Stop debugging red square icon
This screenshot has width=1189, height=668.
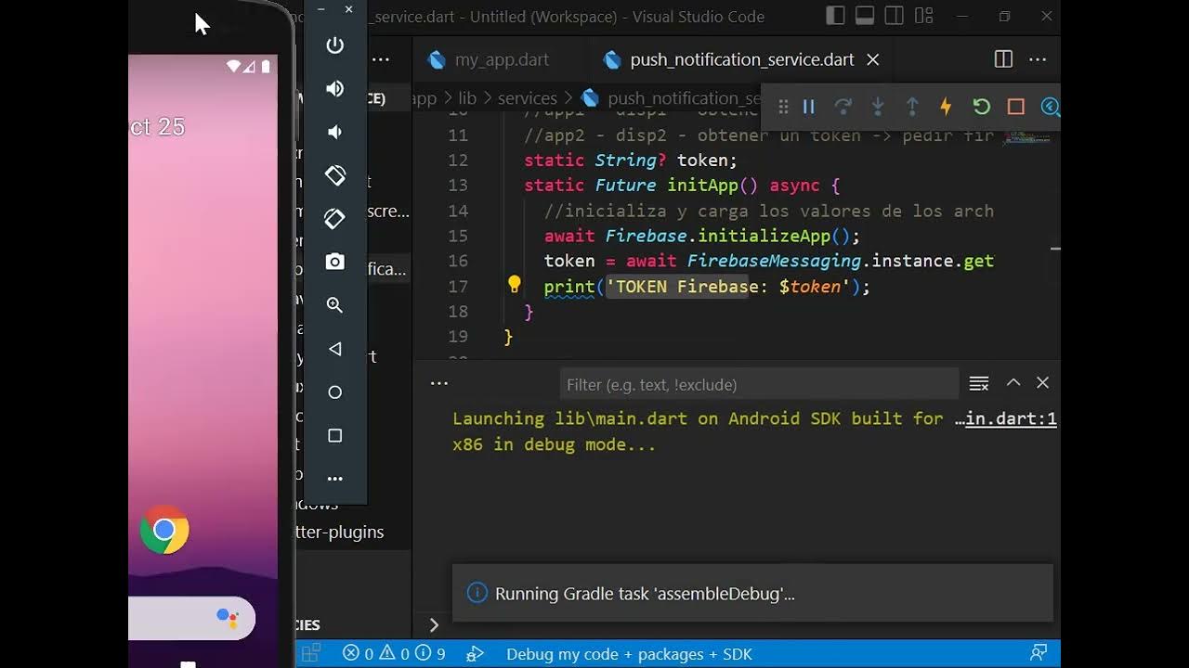[1016, 107]
